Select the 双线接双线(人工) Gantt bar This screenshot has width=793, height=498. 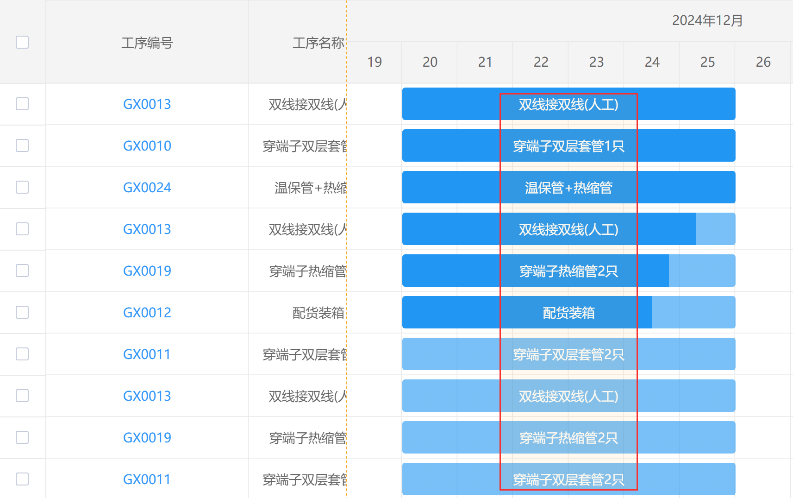click(x=568, y=104)
